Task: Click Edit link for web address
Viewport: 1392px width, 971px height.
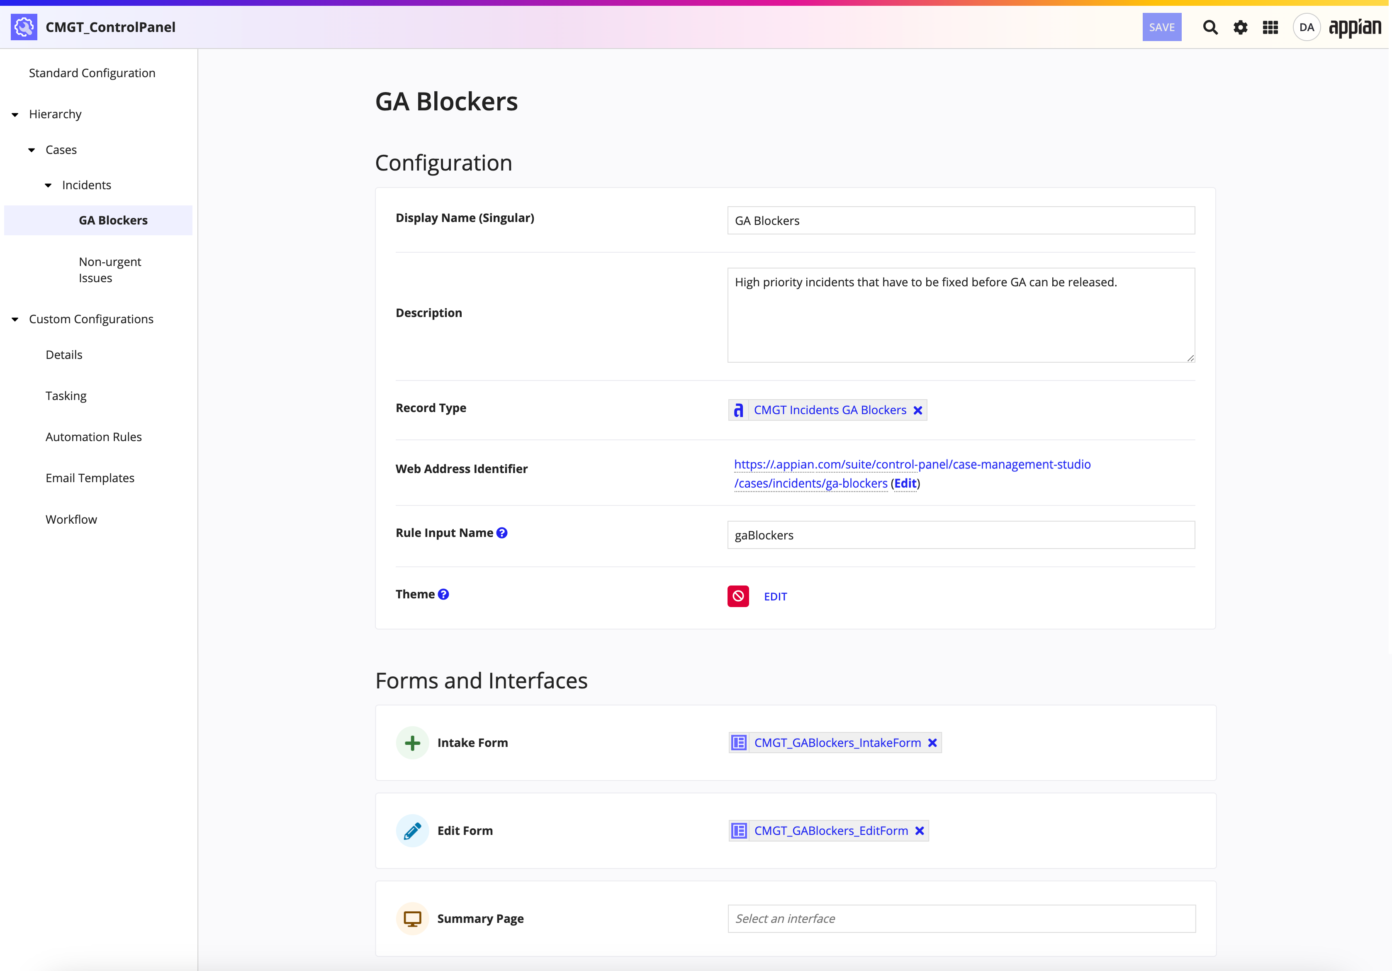Action: tap(905, 483)
